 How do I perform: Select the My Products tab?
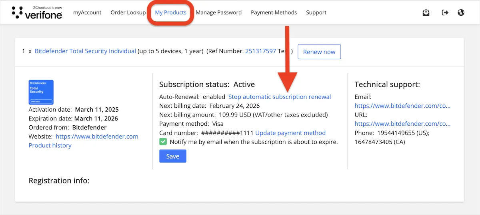pos(171,12)
